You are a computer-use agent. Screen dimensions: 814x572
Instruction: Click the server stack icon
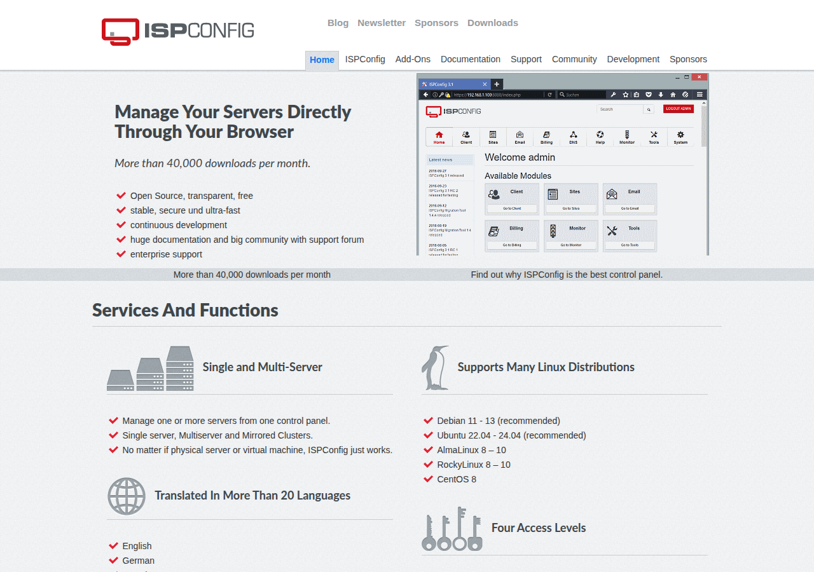(150, 368)
